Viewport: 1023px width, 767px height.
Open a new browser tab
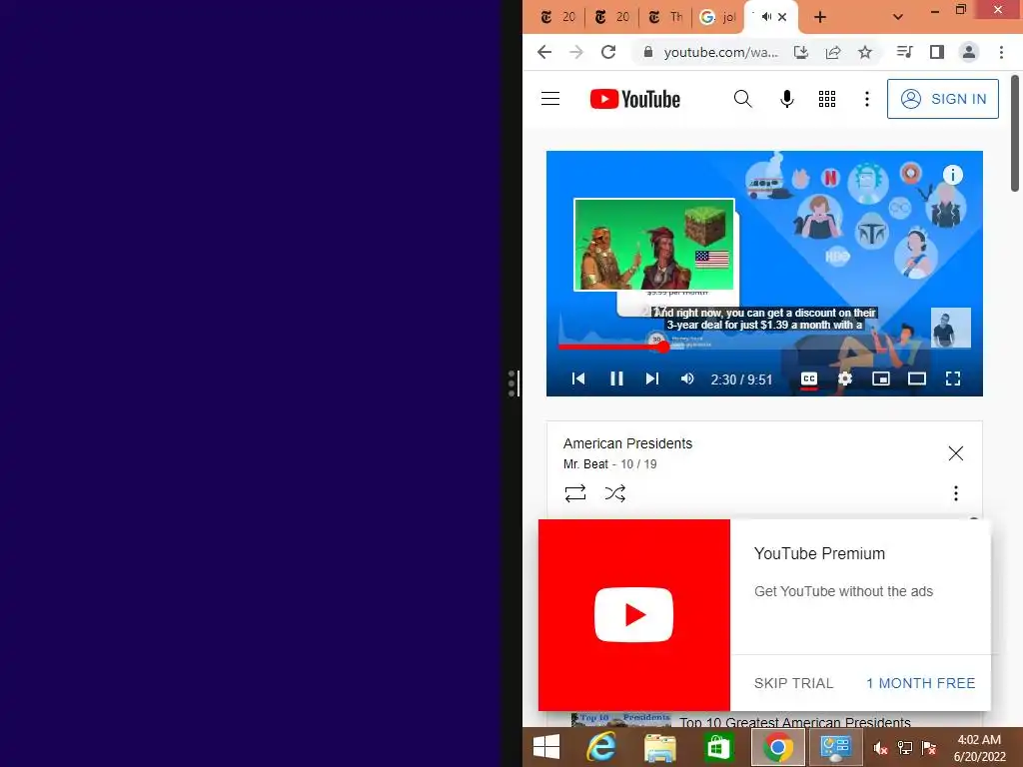pyautogui.click(x=820, y=17)
